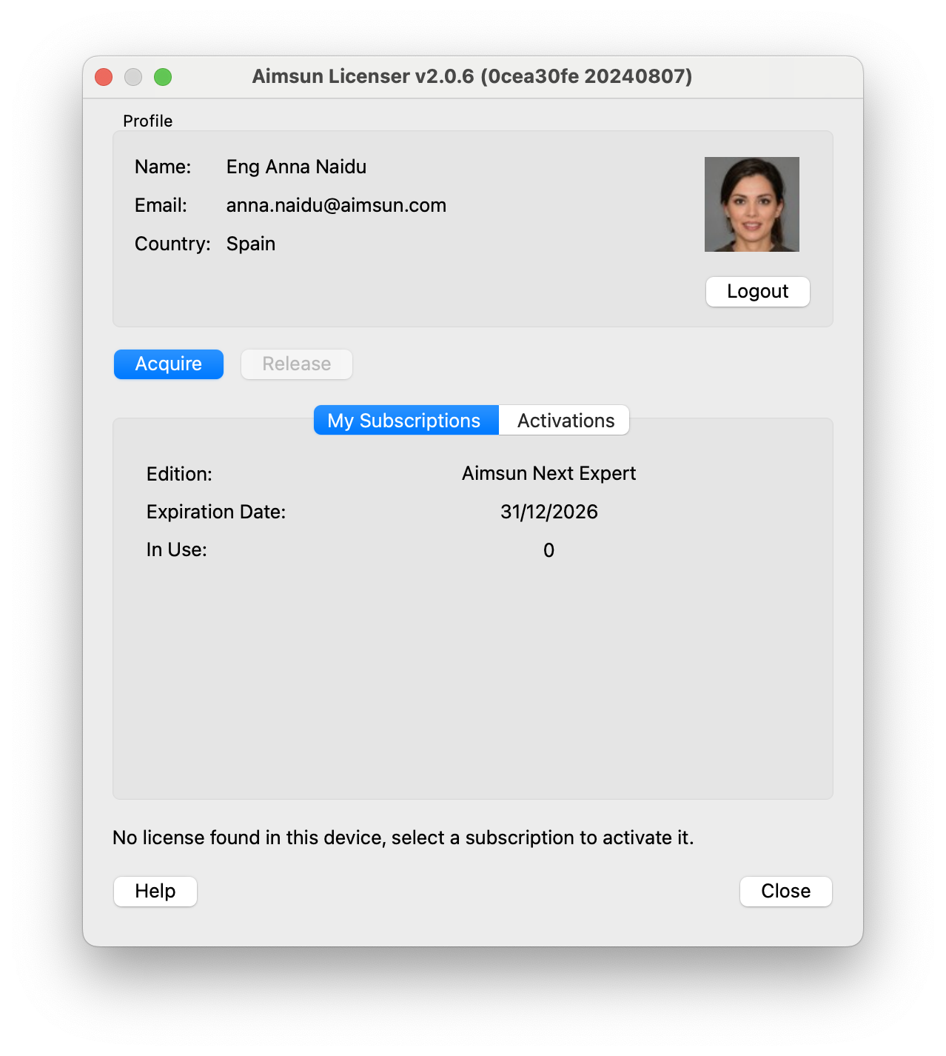Select the My Subscriptions tab

pyautogui.click(x=405, y=420)
